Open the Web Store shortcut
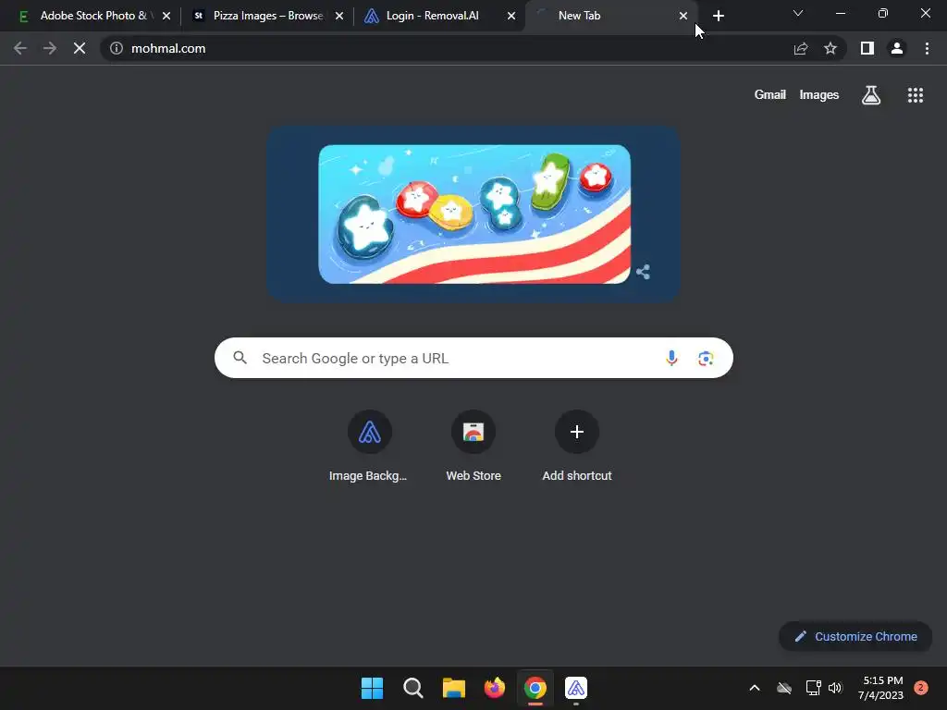This screenshot has height=710, width=947. [473, 447]
